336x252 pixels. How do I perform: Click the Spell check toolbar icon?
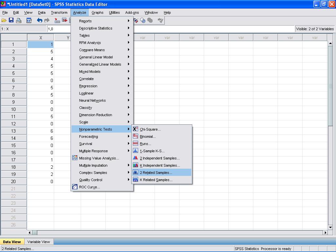160,20
